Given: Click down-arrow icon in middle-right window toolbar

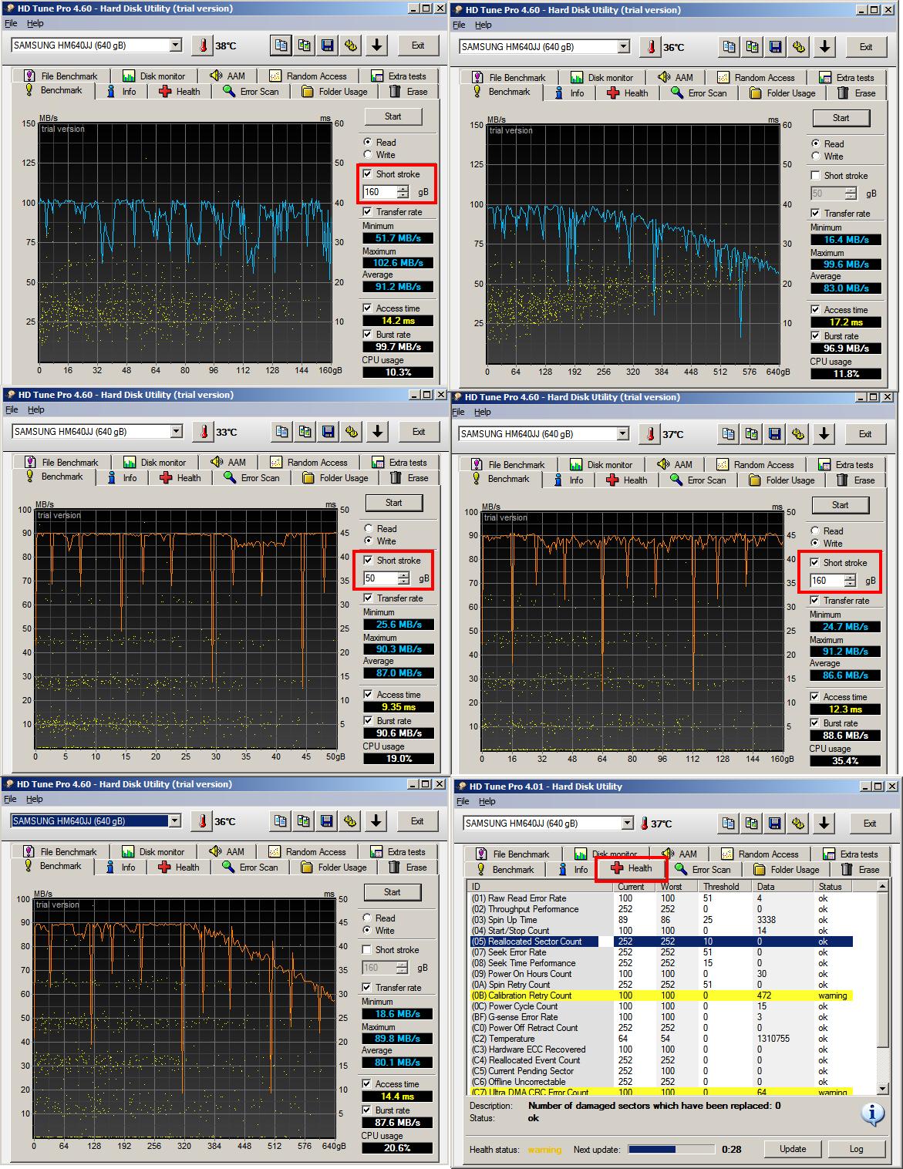Looking at the screenshot, I should 824,434.
